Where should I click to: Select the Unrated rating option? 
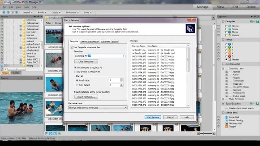click(x=227, y=60)
